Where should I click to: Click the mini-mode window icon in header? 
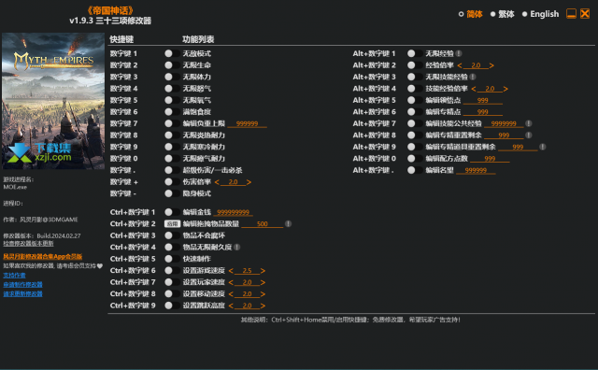571,14
